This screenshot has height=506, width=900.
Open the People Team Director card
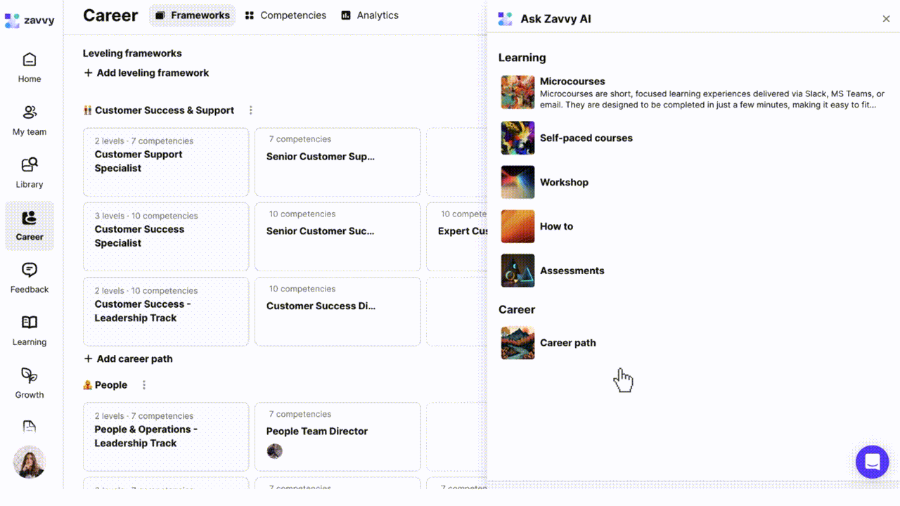(337, 436)
